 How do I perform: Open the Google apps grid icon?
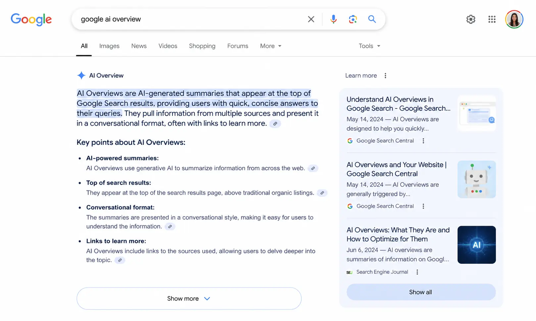point(492,19)
